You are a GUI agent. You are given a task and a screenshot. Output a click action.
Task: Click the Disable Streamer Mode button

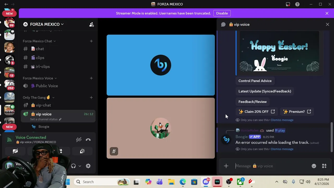[x=222, y=13]
